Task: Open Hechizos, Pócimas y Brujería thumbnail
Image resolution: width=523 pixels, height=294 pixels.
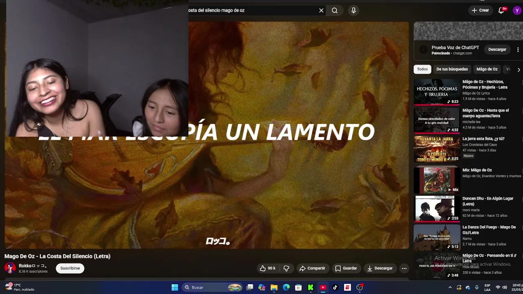Action: coord(437,92)
